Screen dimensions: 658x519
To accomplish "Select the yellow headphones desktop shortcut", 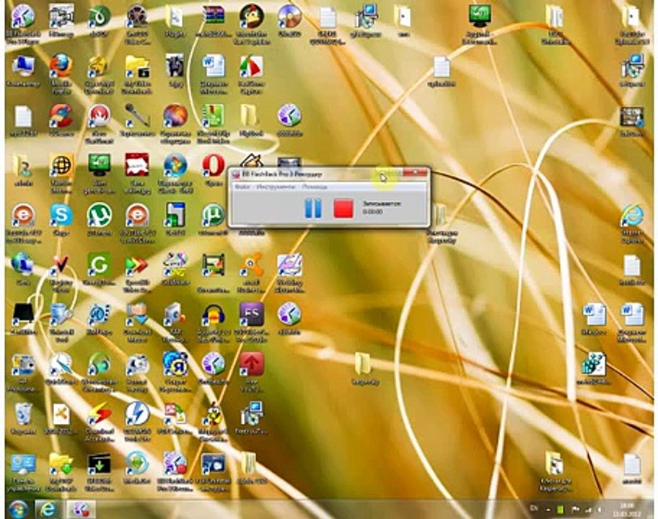I will click(x=213, y=322).
